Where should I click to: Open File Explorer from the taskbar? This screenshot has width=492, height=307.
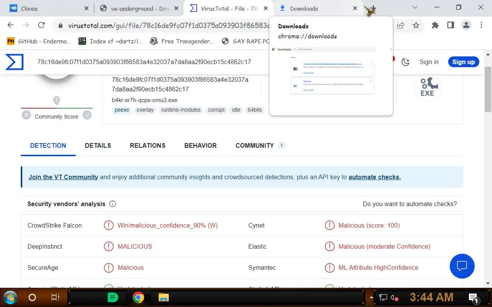coord(164,297)
